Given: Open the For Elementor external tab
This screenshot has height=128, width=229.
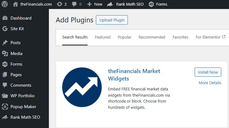Looking at the screenshot, I should 210,37.
